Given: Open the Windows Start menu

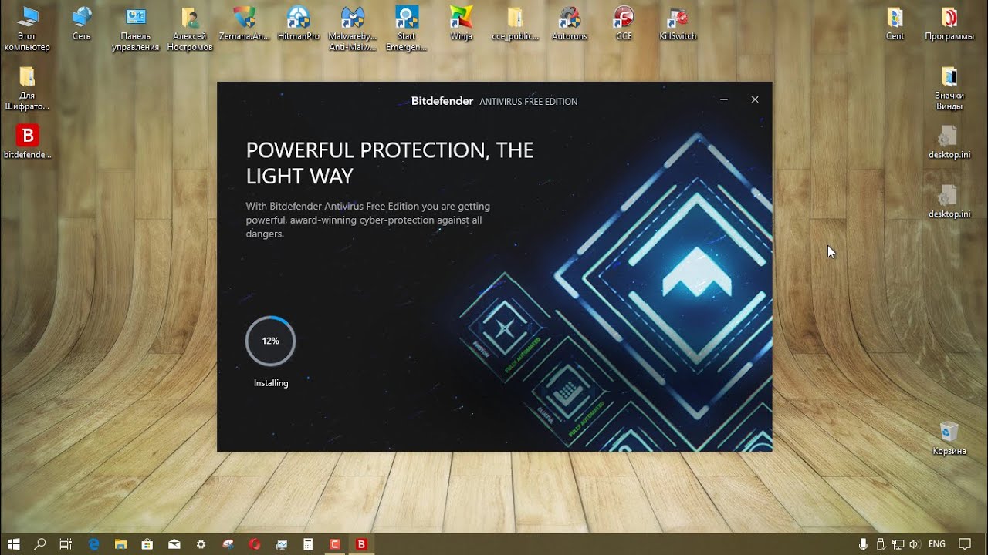Looking at the screenshot, I should coord(13,544).
